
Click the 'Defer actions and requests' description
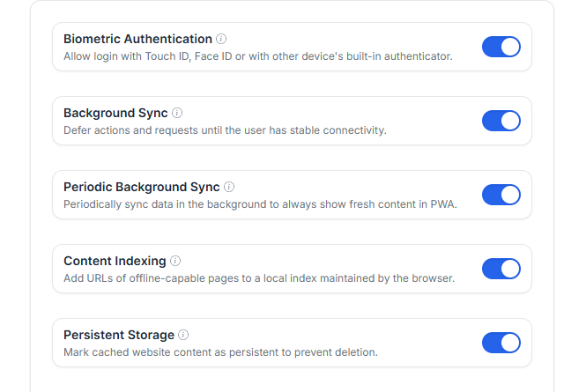point(225,130)
